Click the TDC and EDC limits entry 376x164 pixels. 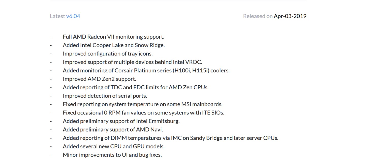136,87
